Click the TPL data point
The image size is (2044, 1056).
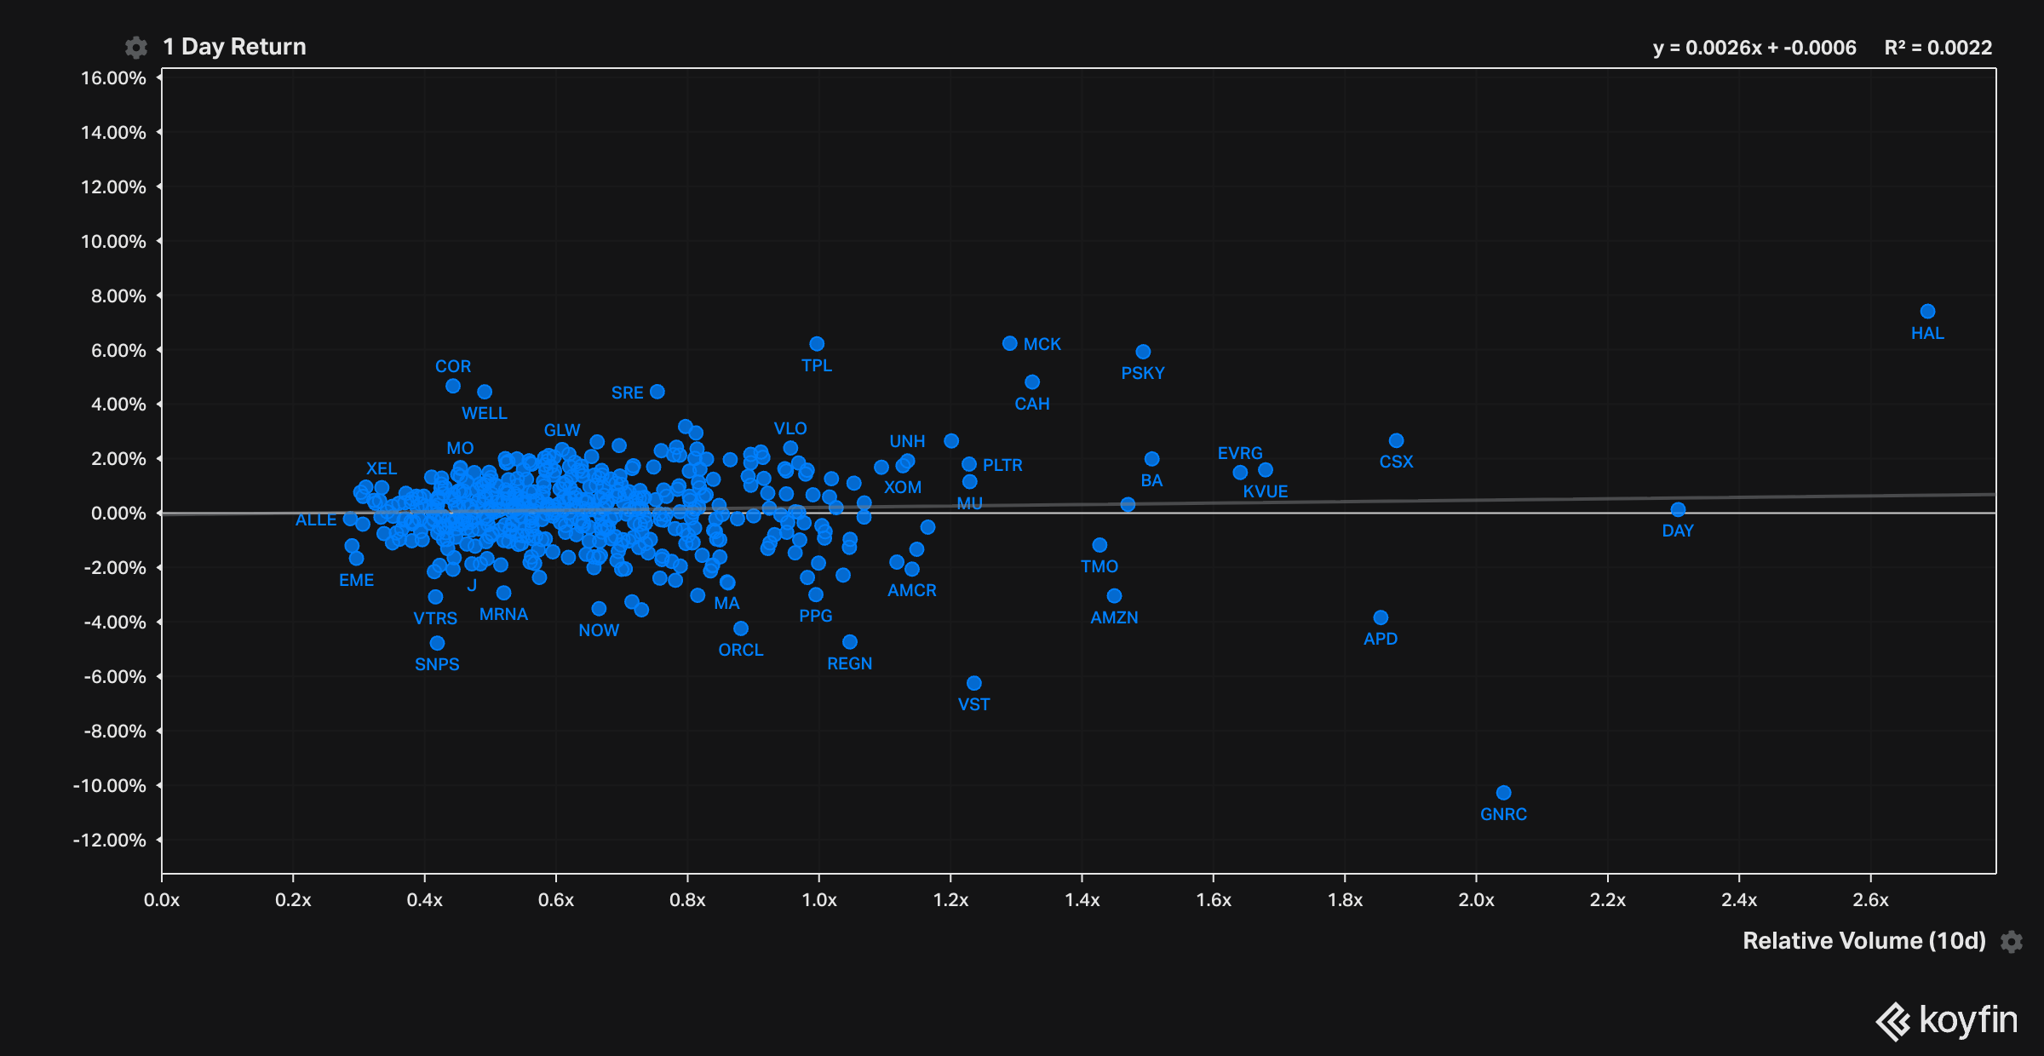[817, 344]
